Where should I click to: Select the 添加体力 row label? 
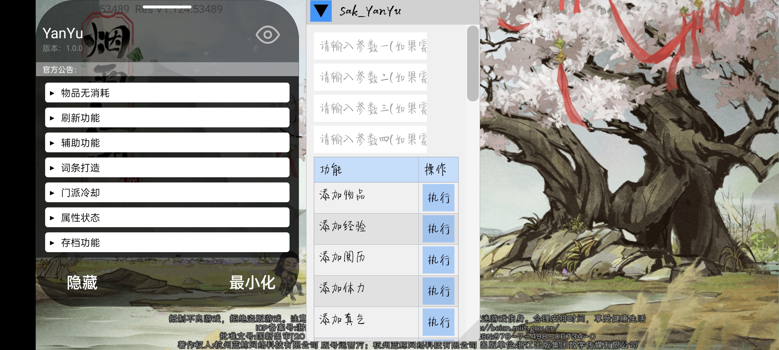[x=342, y=288]
